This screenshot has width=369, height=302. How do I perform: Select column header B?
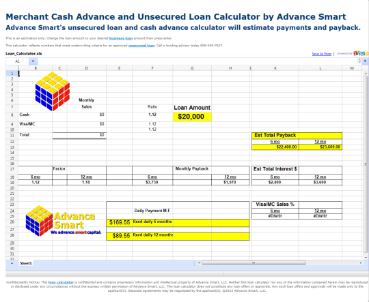[36, 68]
